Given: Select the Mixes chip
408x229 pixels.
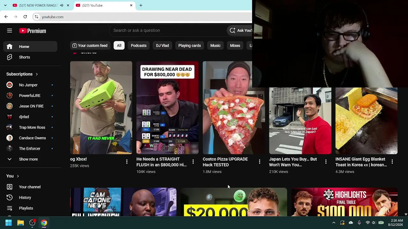Looking at the screenshot, I should (x=235, y=45).
